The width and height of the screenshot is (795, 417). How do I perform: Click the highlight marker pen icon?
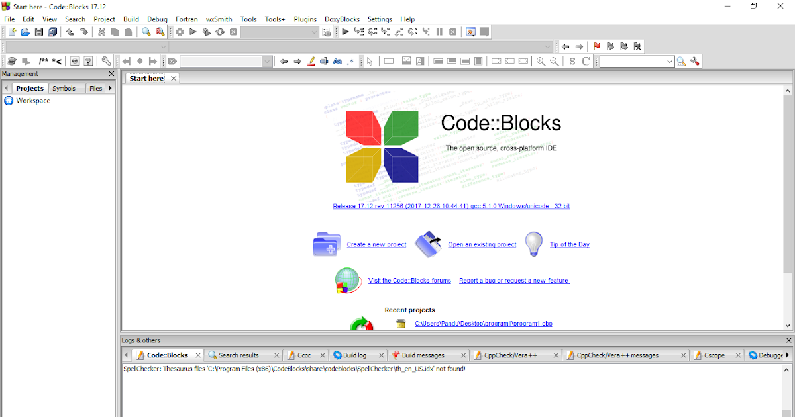click(x=311, y=61)
